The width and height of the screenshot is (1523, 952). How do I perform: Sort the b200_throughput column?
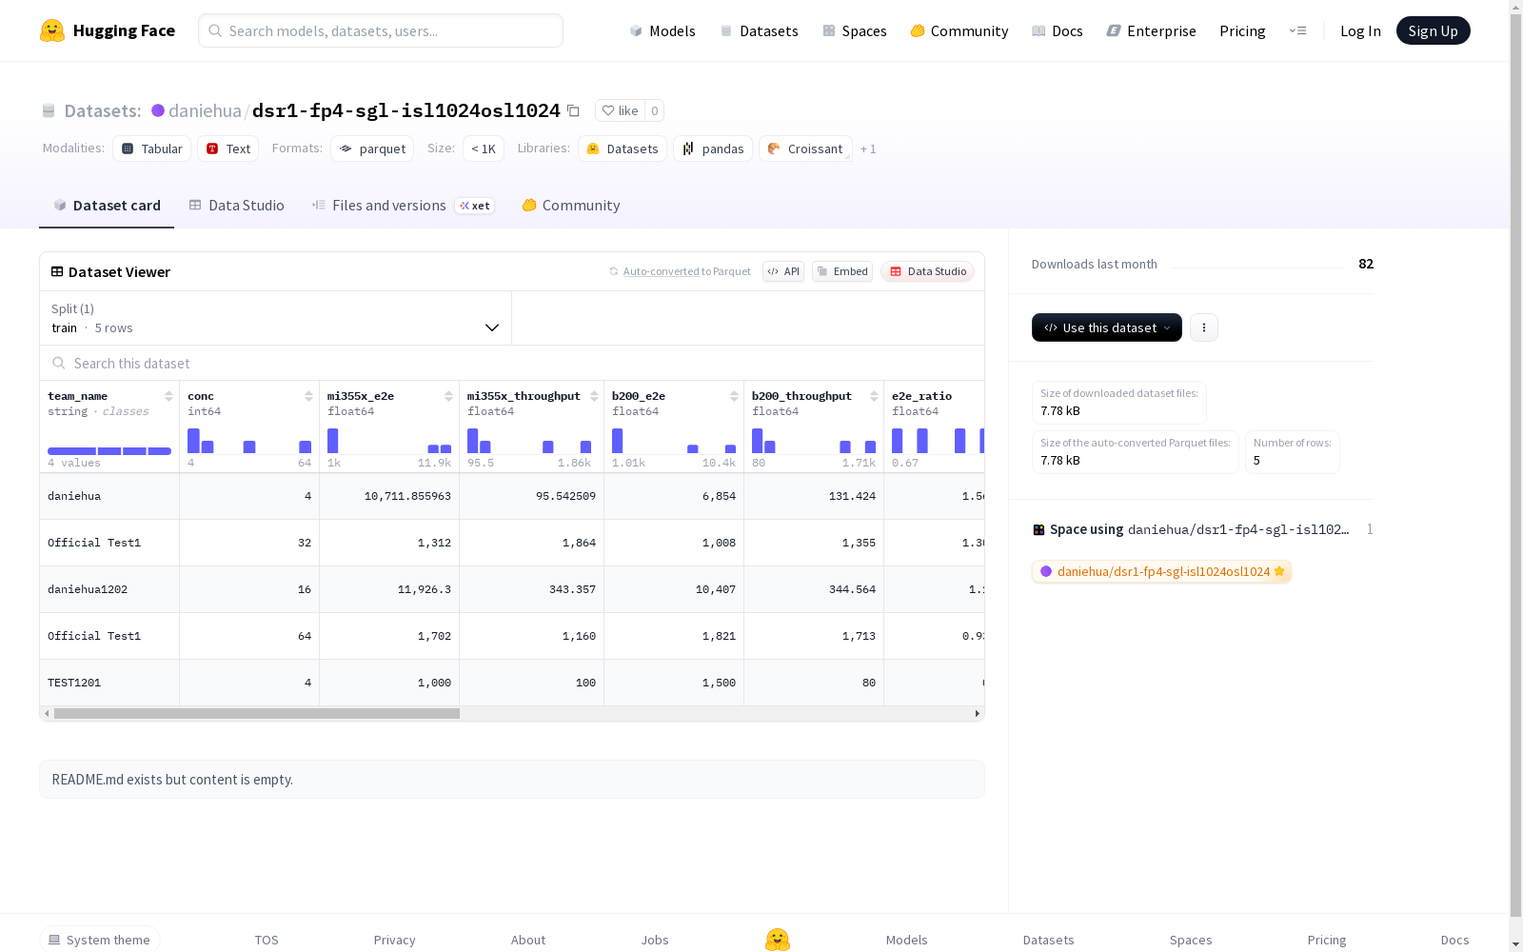(x=874, y=396)
